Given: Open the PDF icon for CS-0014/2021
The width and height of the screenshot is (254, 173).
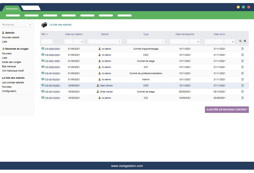Looking at the screenshot, I should point(242,92).
